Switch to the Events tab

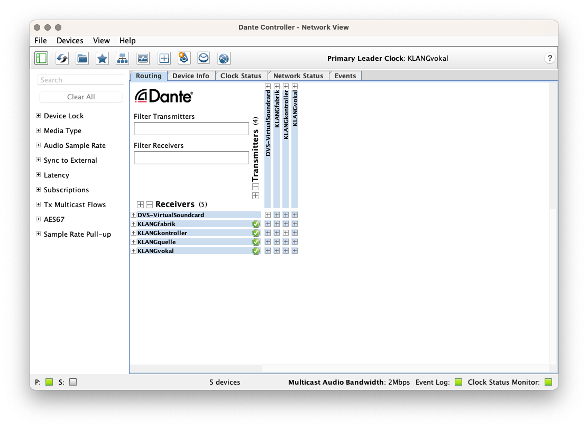pyautogui.click(x=345, y=76)
